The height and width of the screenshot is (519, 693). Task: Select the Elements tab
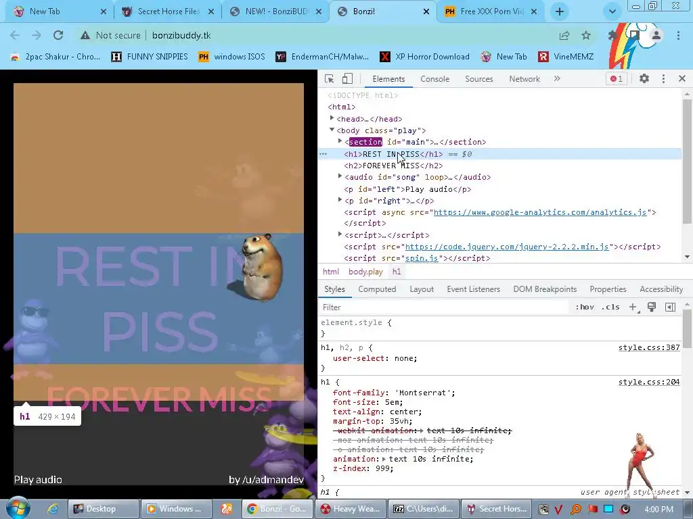(x=388, y=79)
